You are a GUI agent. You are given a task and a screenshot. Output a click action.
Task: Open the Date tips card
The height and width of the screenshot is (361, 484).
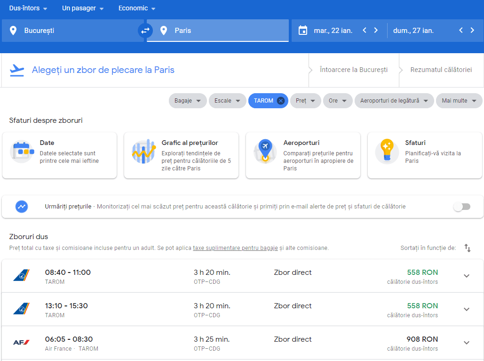coord(60,155)
